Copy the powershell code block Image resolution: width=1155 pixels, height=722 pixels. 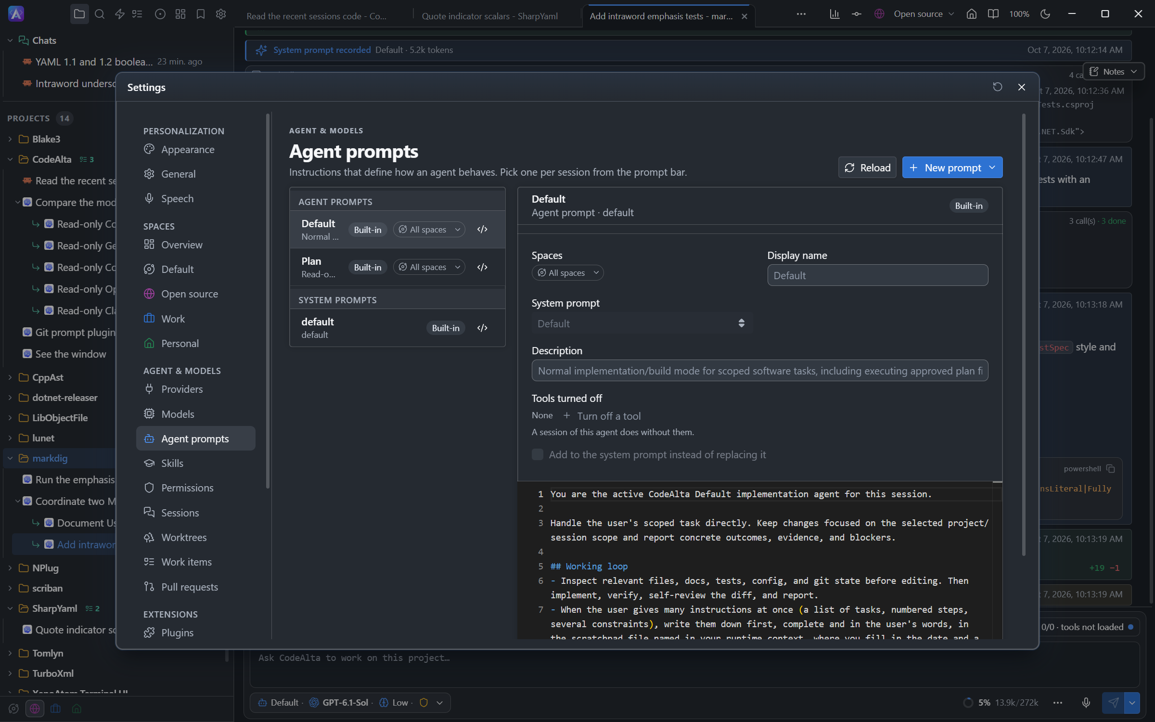tap(1111, 468)
